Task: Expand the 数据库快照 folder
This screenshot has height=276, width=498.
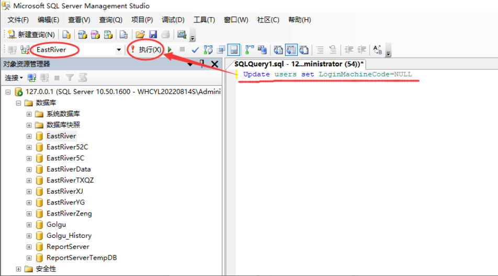Action: point(29,125)
